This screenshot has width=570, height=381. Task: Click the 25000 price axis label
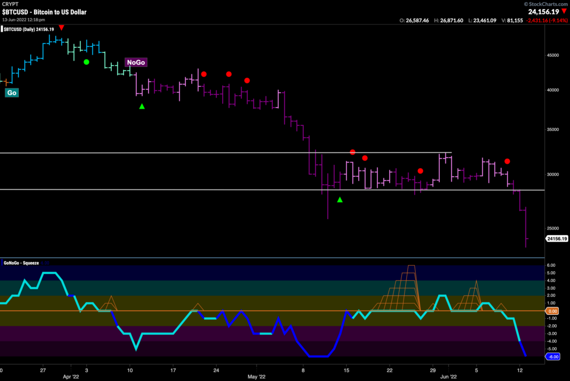tap(553, 228)
